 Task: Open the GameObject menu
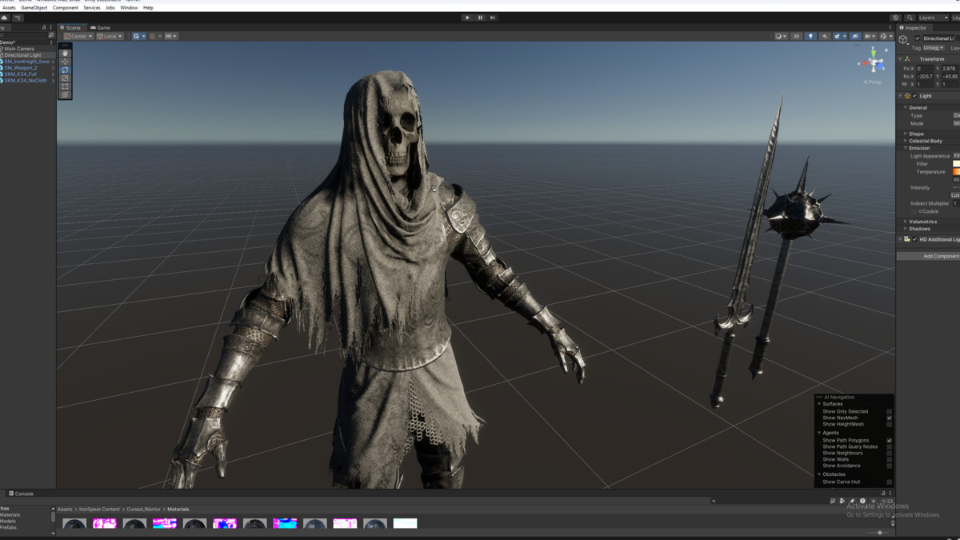point(34,7)
